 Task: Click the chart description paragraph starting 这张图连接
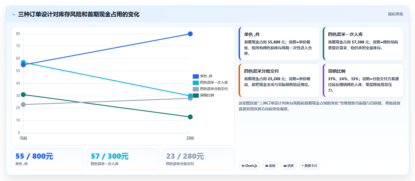[x=320, y=106]
